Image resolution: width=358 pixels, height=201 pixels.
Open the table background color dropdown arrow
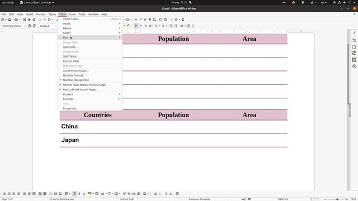(x=93, y=194)
